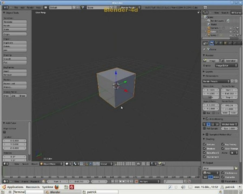Click the viewport shading sphere icon
The width and height of the screenshot is (243, 194).
[68, 164]
